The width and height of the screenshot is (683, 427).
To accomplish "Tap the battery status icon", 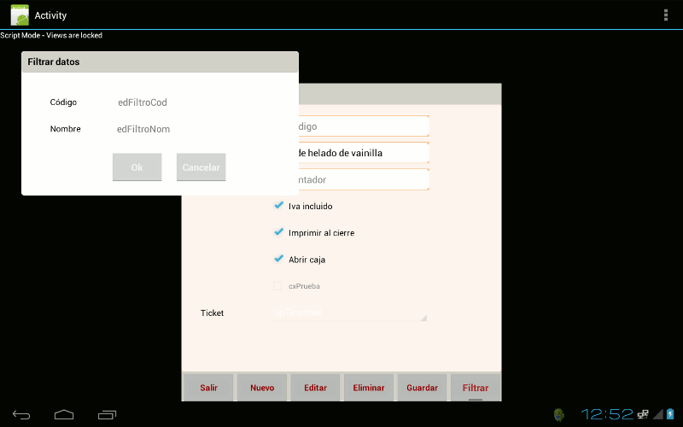I will (x=670, y=414).
